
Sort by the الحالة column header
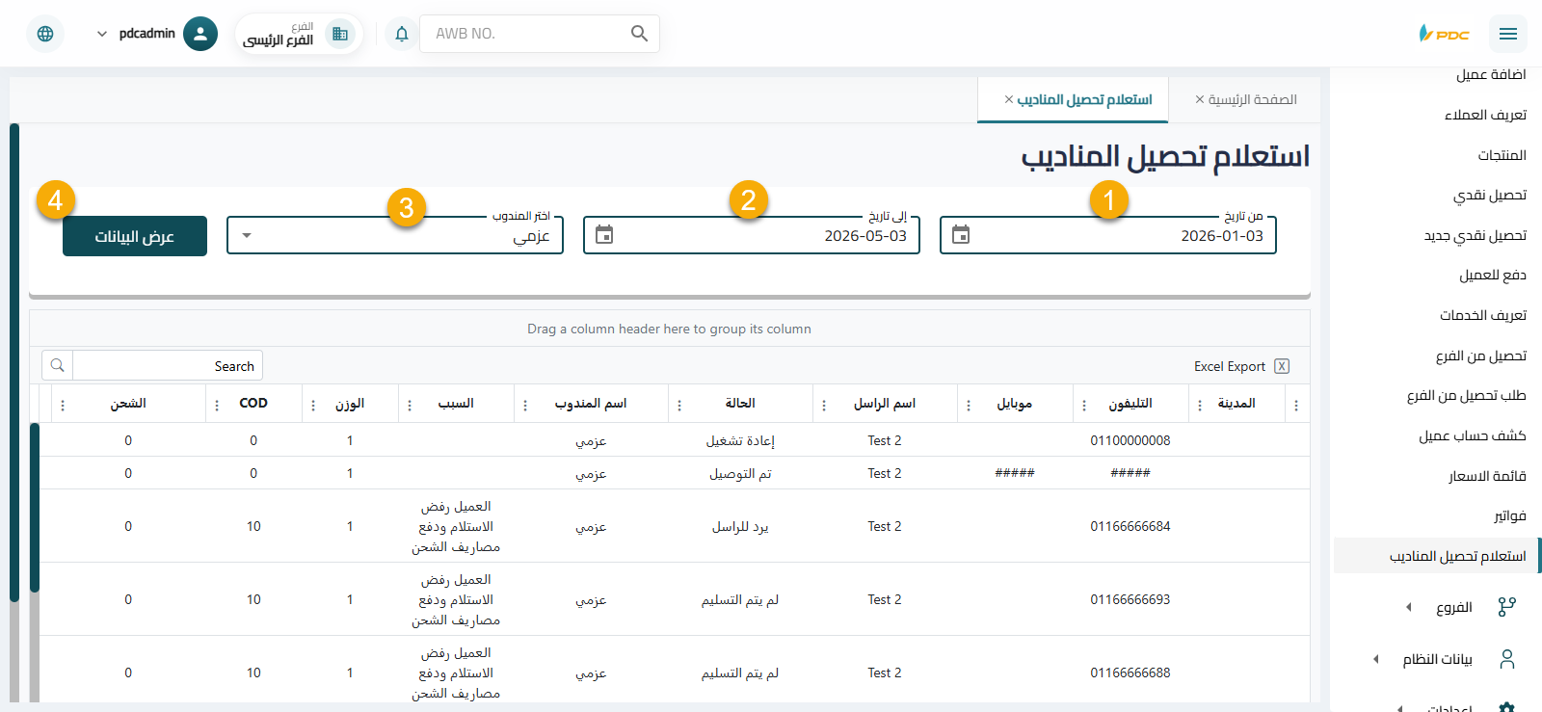click(x=740, y=403)
